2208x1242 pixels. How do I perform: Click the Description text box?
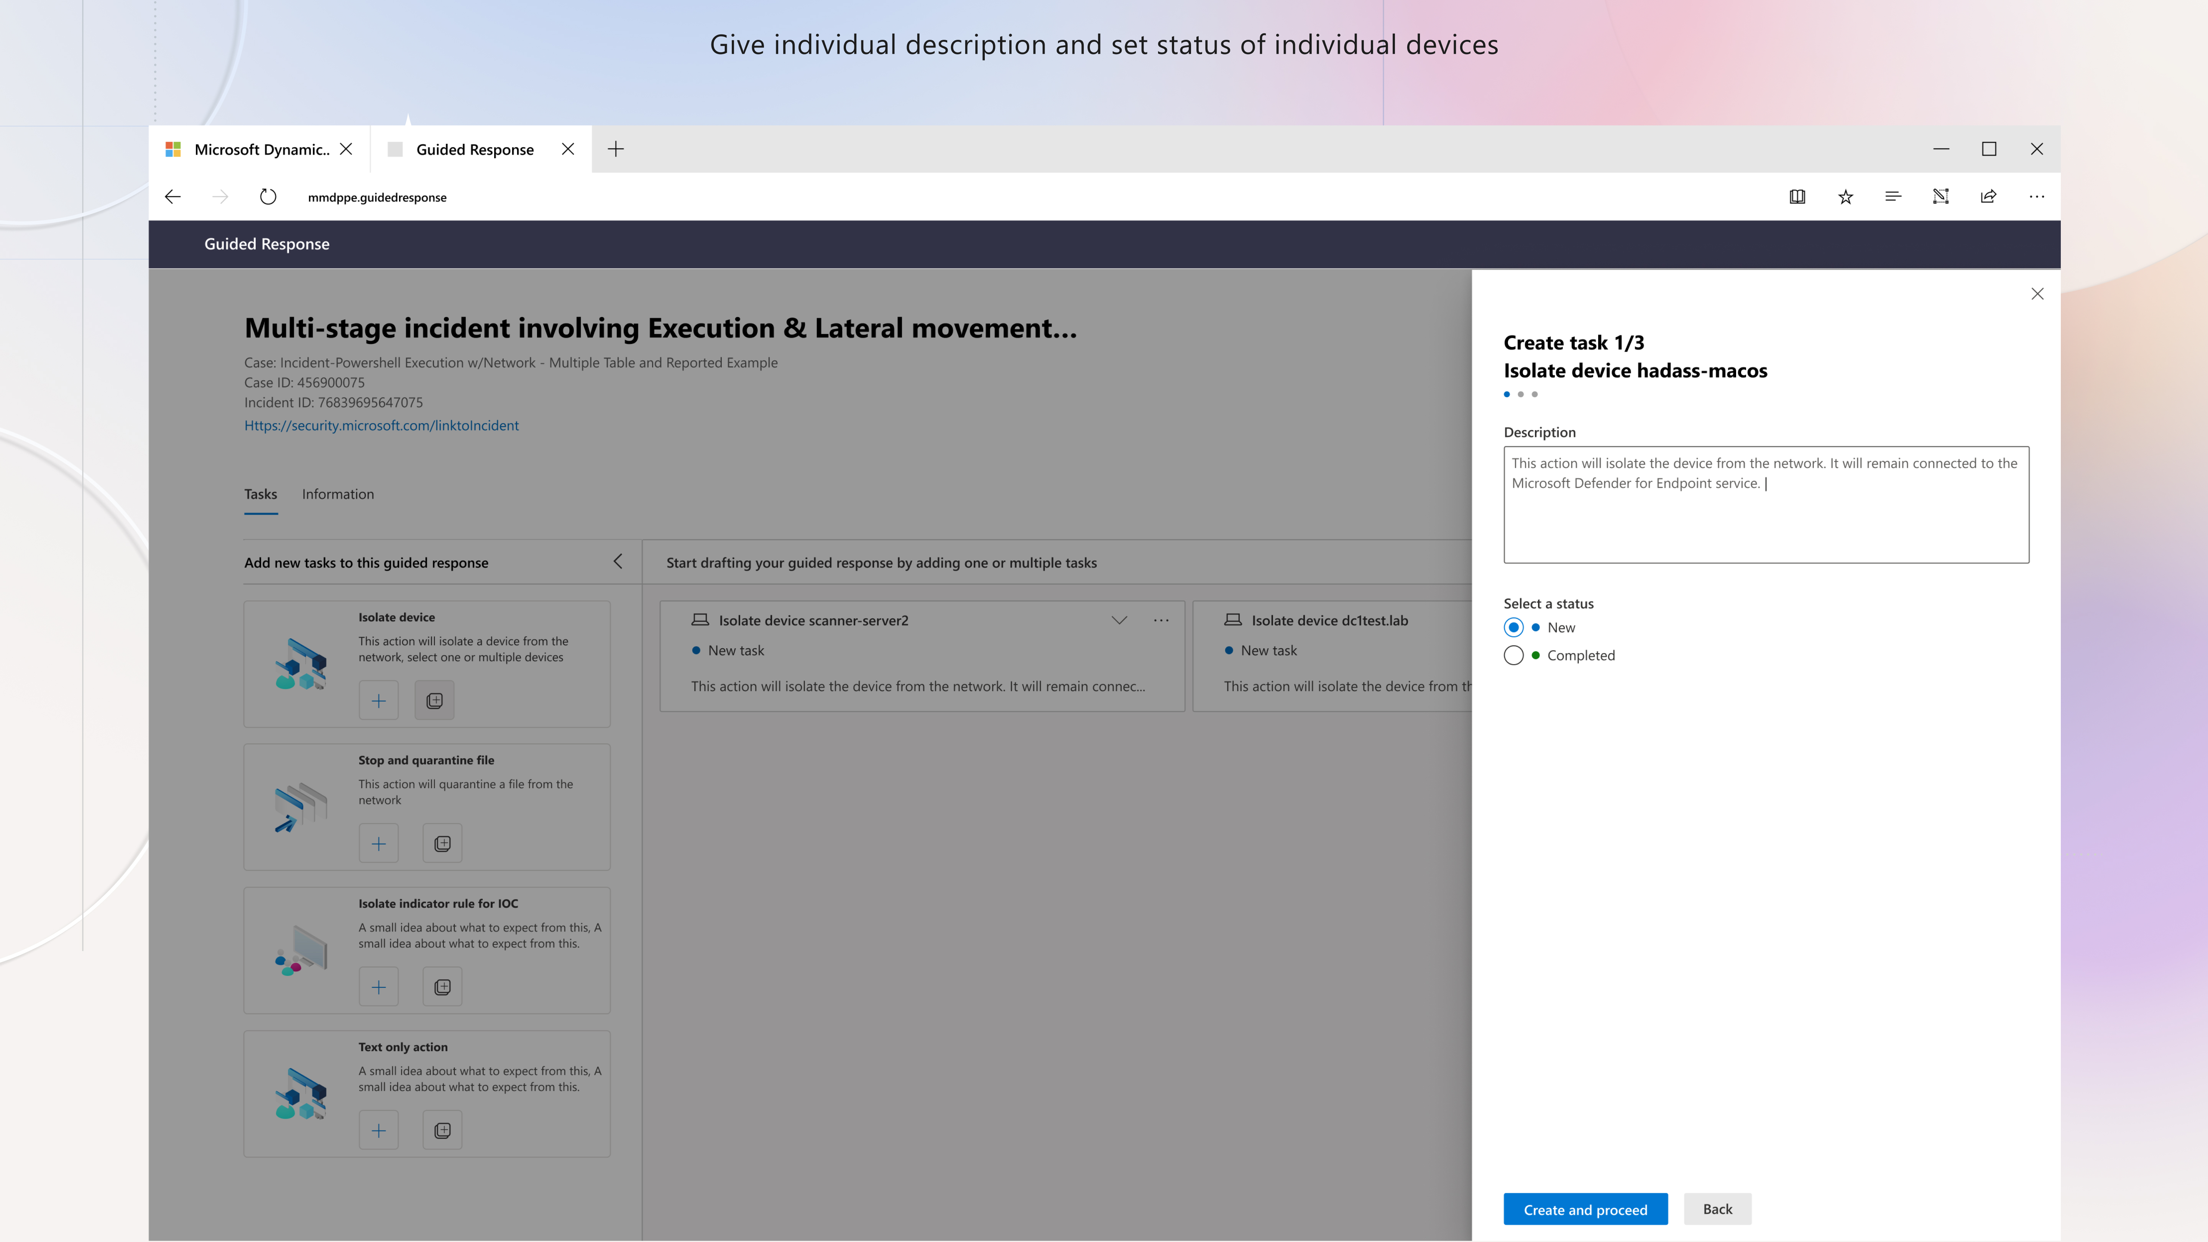point(1766,505)
